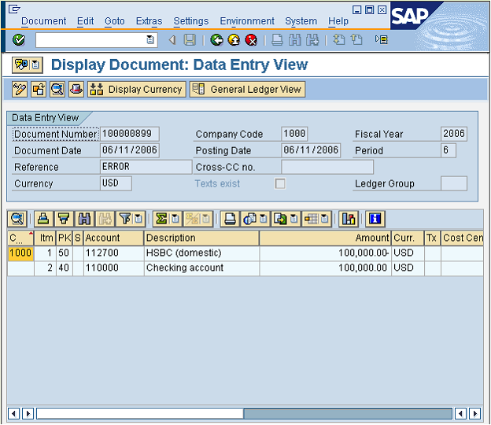Click the Reference field containing ERROR
Screen dimensions: 491x425
pyautogui.click(x=146, y=167)
